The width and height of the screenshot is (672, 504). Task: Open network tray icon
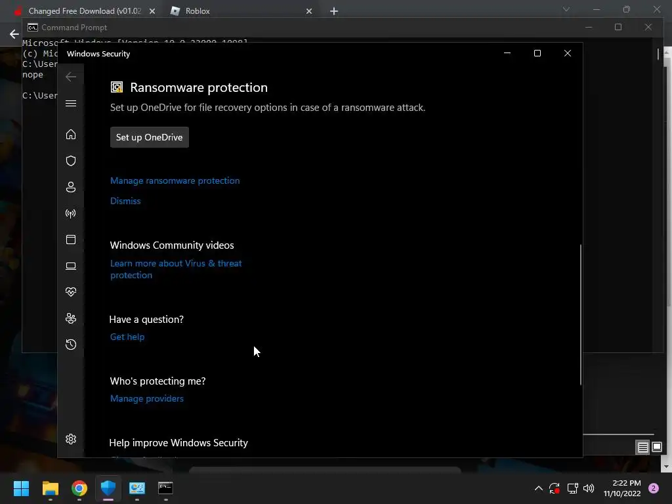click(x=572, y=488)
